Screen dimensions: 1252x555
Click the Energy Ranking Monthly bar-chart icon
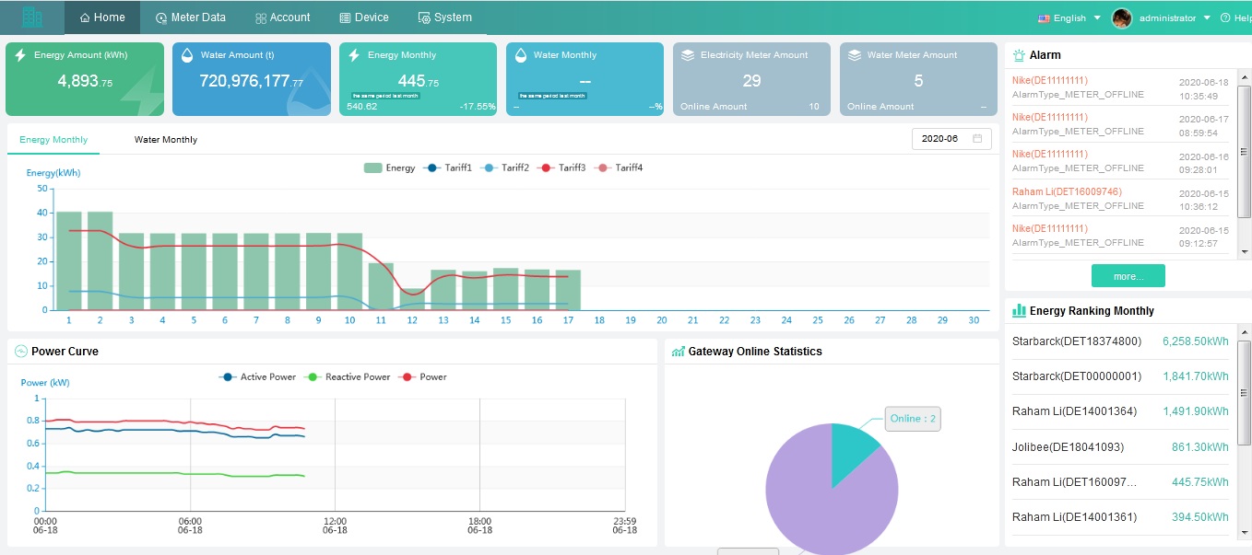tap(1018, 311)
